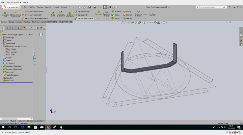Open the File menu in SolidWorks
Screen dimensions: 243x135
click(x=25, y=7)
